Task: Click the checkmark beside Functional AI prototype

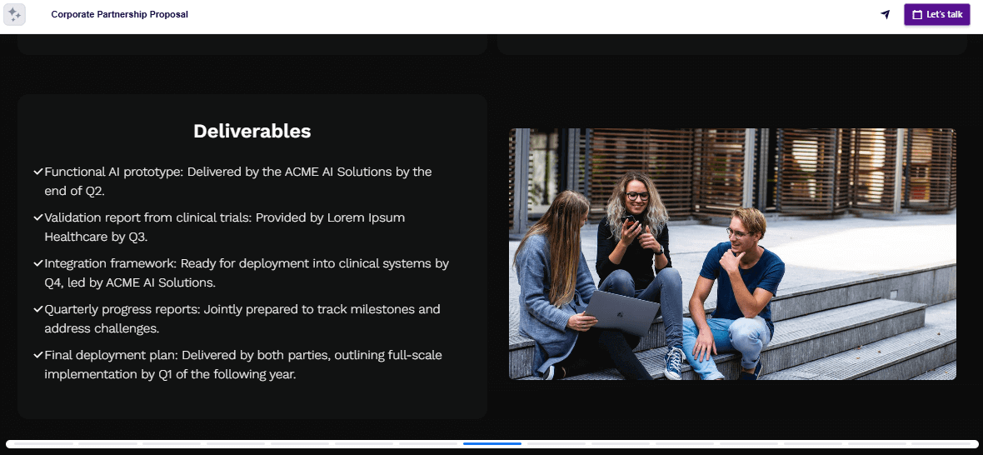Action: 38,171
